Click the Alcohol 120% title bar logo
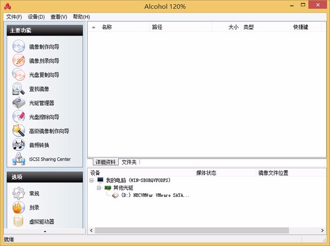The image size is (330, 246). tap(7, 6)
